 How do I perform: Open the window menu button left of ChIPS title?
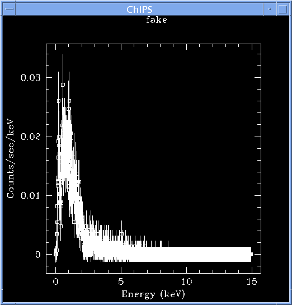(9, 9)
